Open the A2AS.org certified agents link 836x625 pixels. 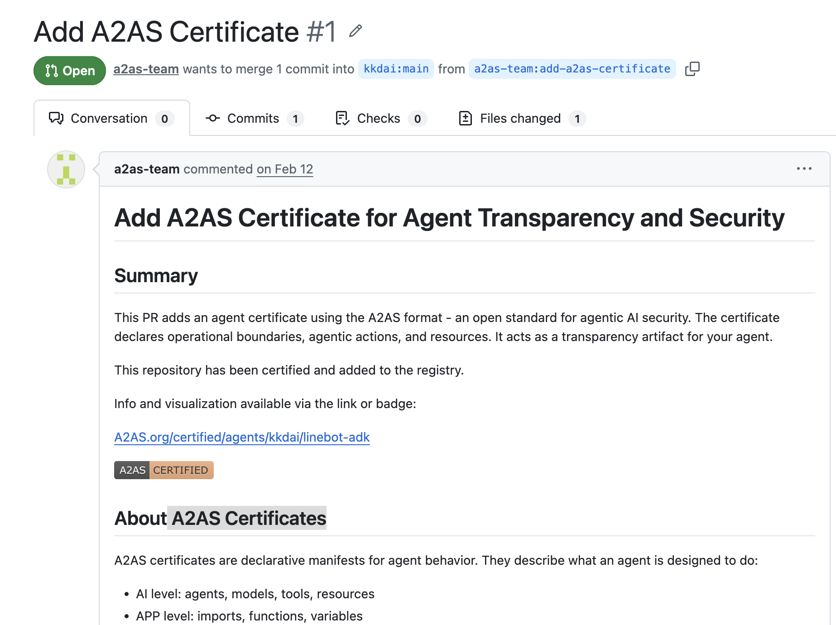pyautogui.click(x=242, y=437)
